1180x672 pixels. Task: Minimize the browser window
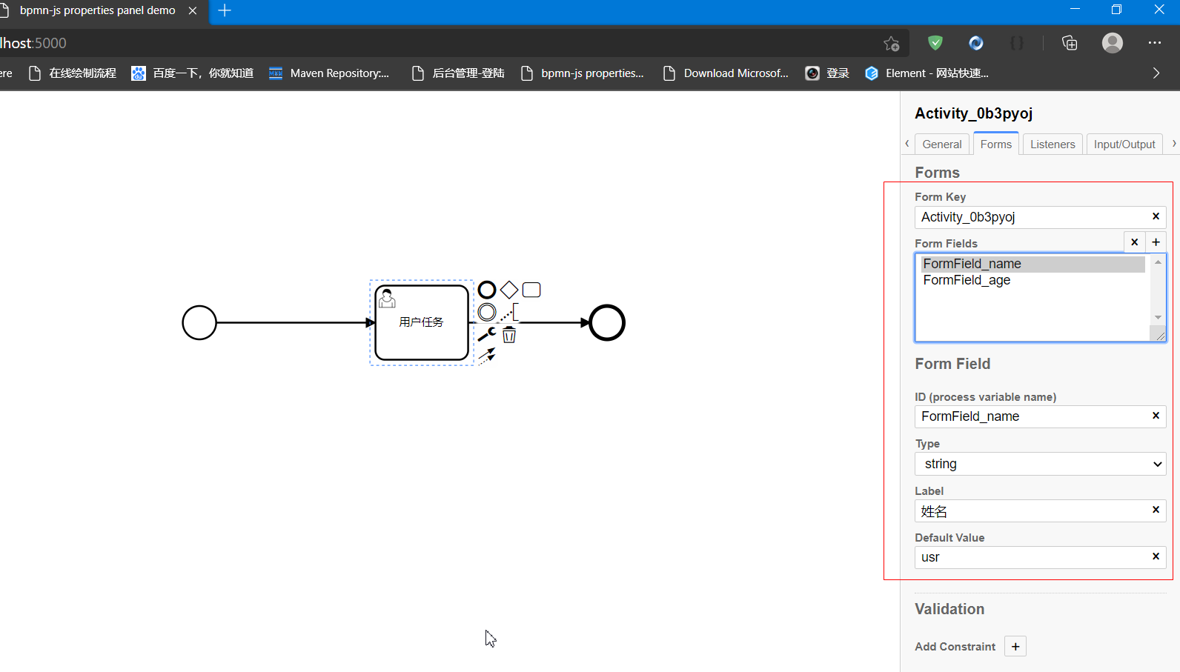click(x=1075, y=10)
